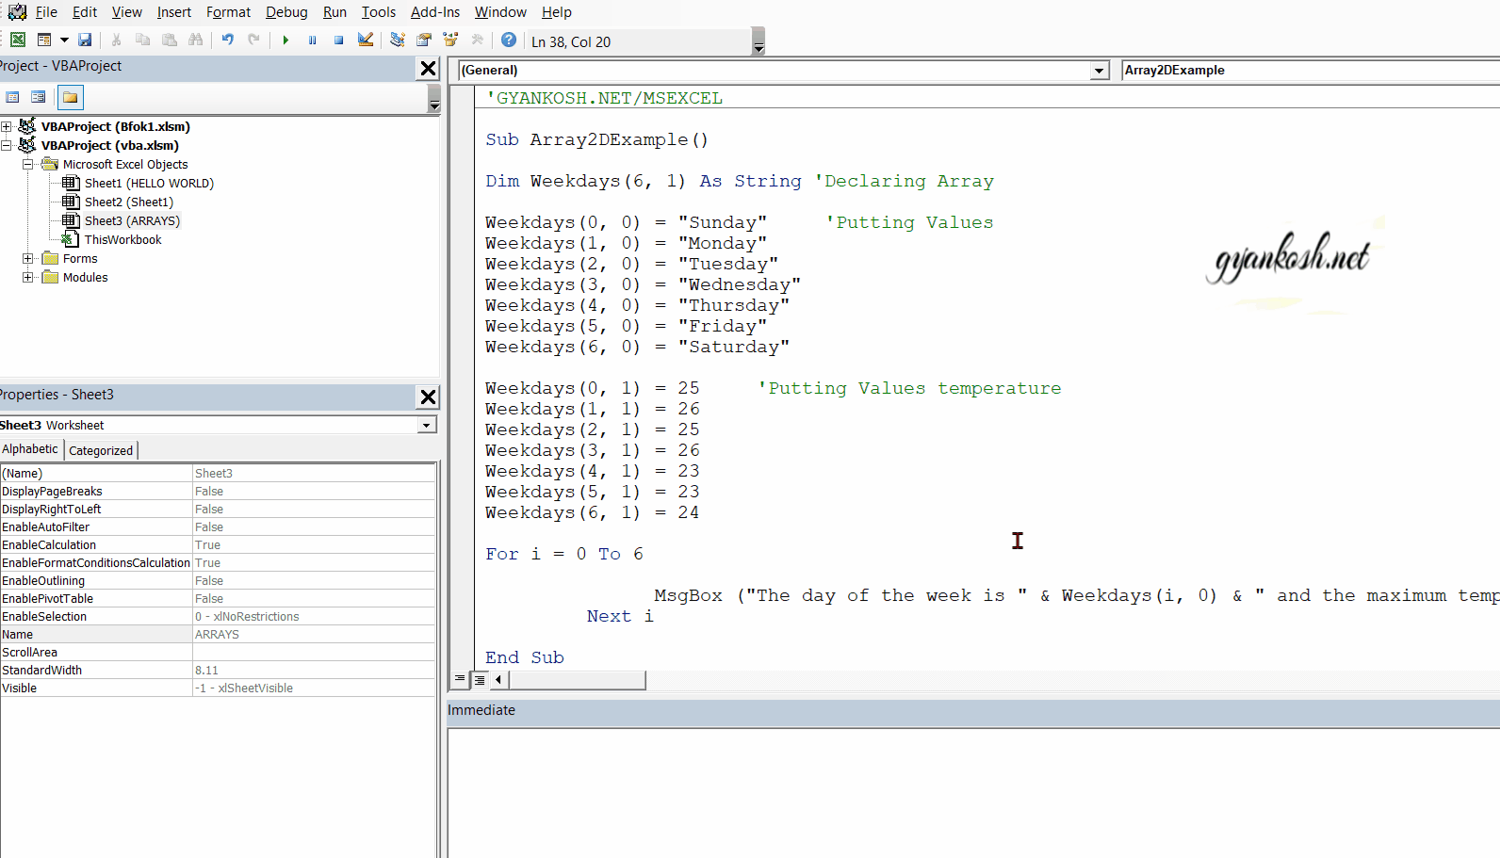Open Find with the binoculars icon
1500x858 pixels.
click(196, 40)
